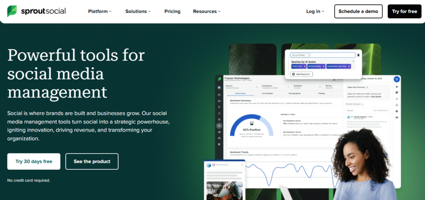Click the Add Keyword button
This screenshot has width=425, height=200.
click(302, 74)
